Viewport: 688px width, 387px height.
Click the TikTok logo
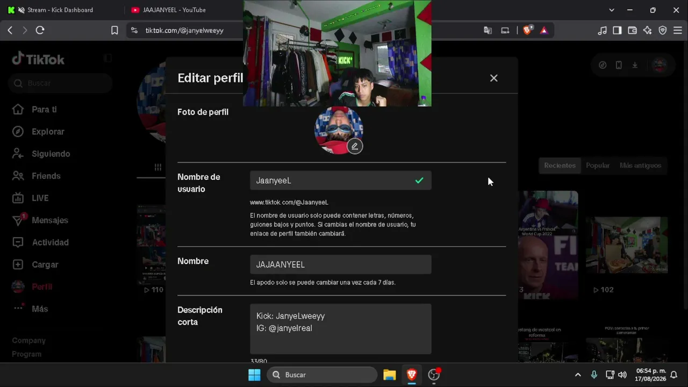click(x=38, y=59)
